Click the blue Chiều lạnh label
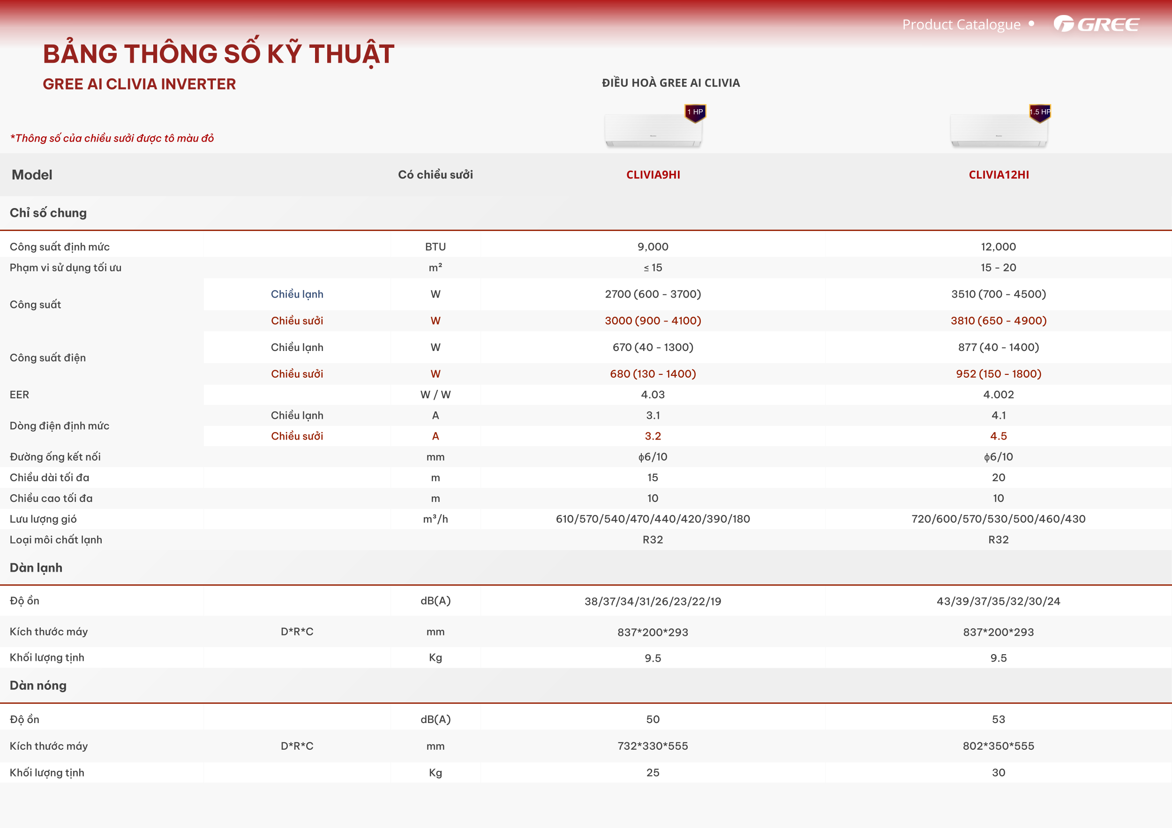This screenshot has width=1172, height=828. pos(297,294)
